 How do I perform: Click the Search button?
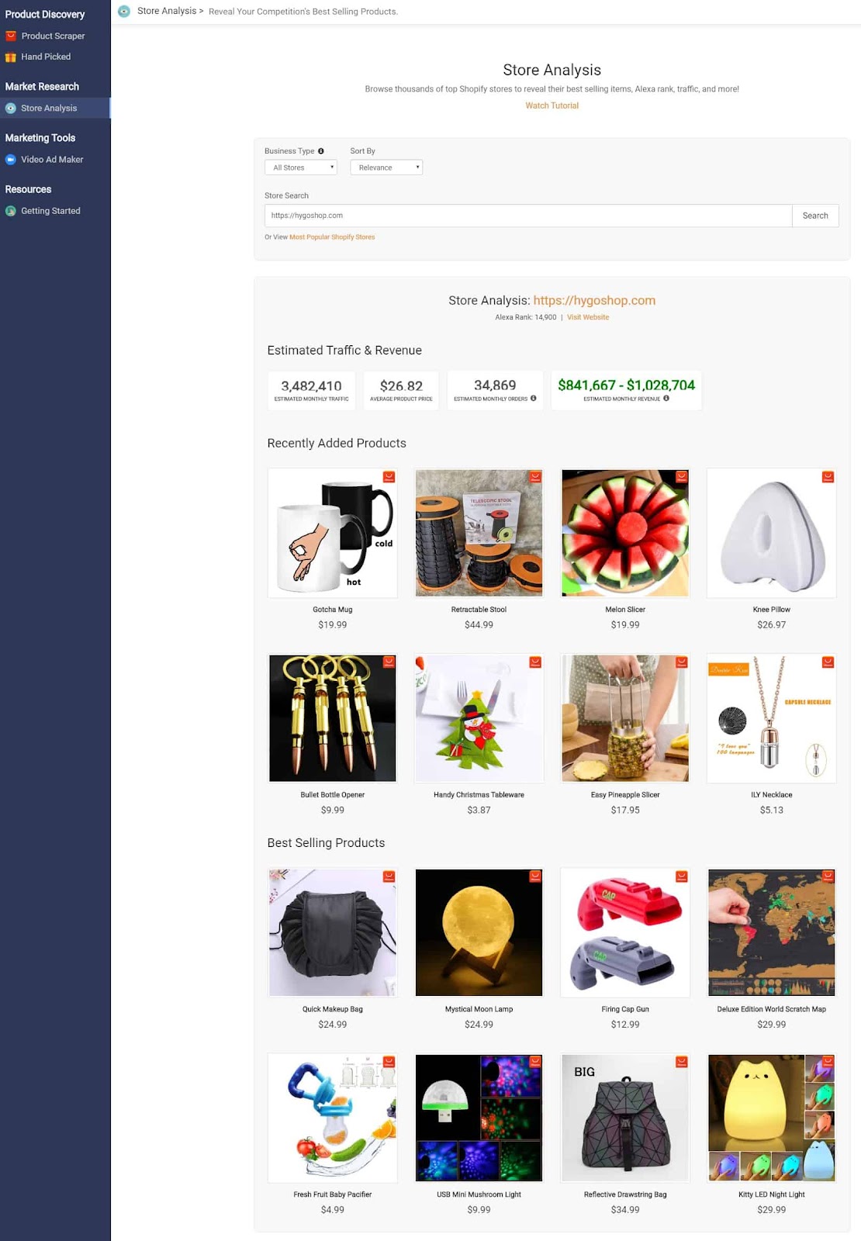[815, 216]
